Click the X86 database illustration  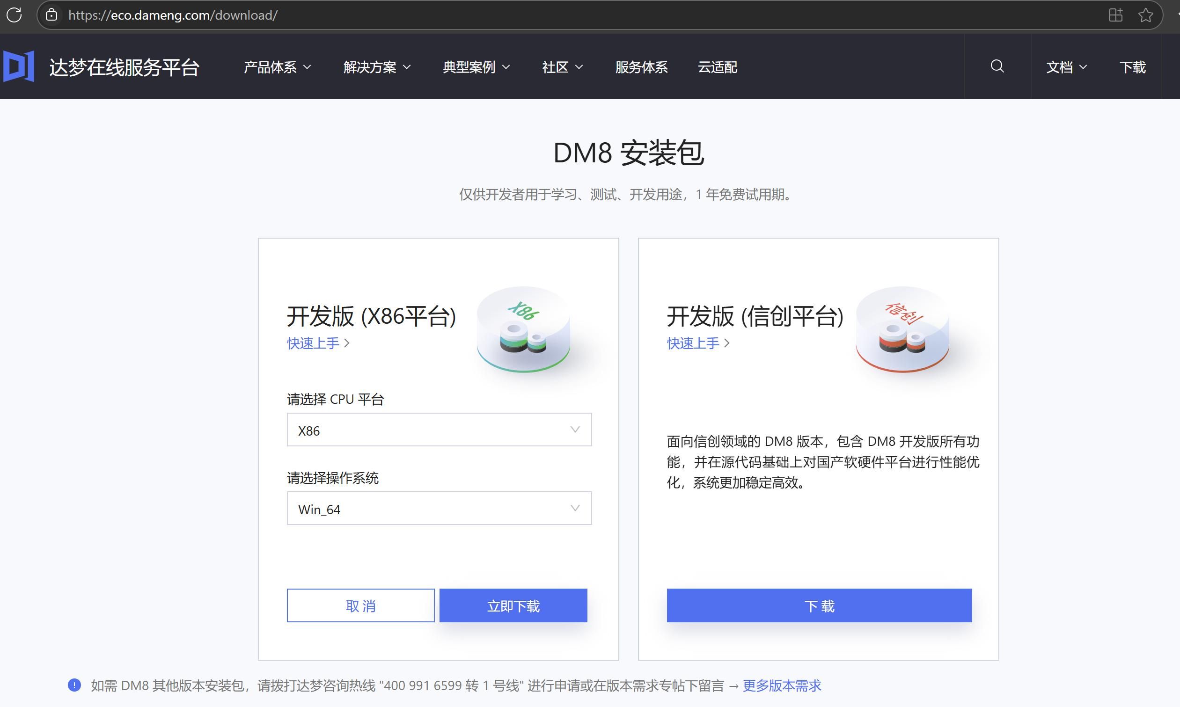click(523, 329)
